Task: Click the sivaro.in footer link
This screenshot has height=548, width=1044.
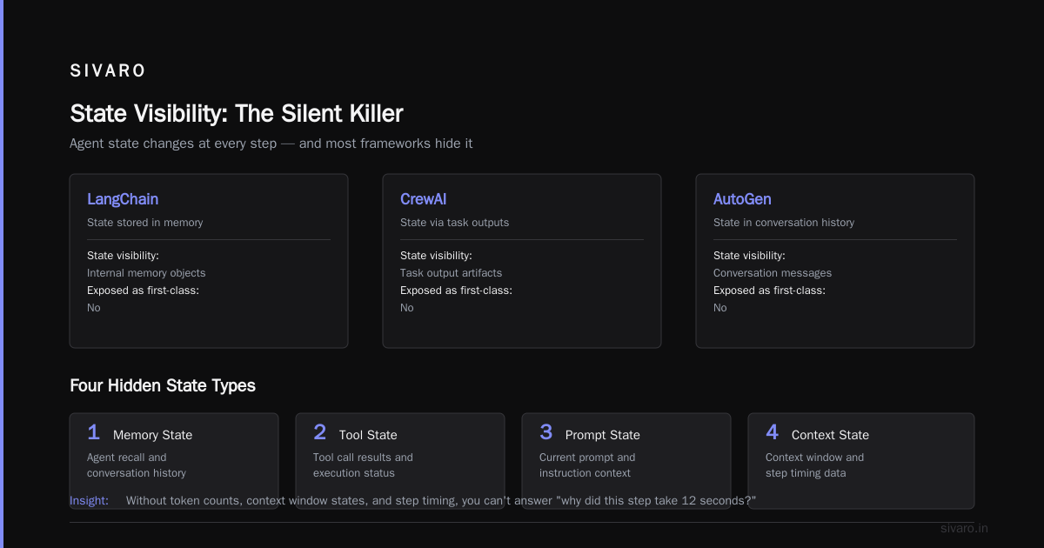Action: tap(965, 528)
